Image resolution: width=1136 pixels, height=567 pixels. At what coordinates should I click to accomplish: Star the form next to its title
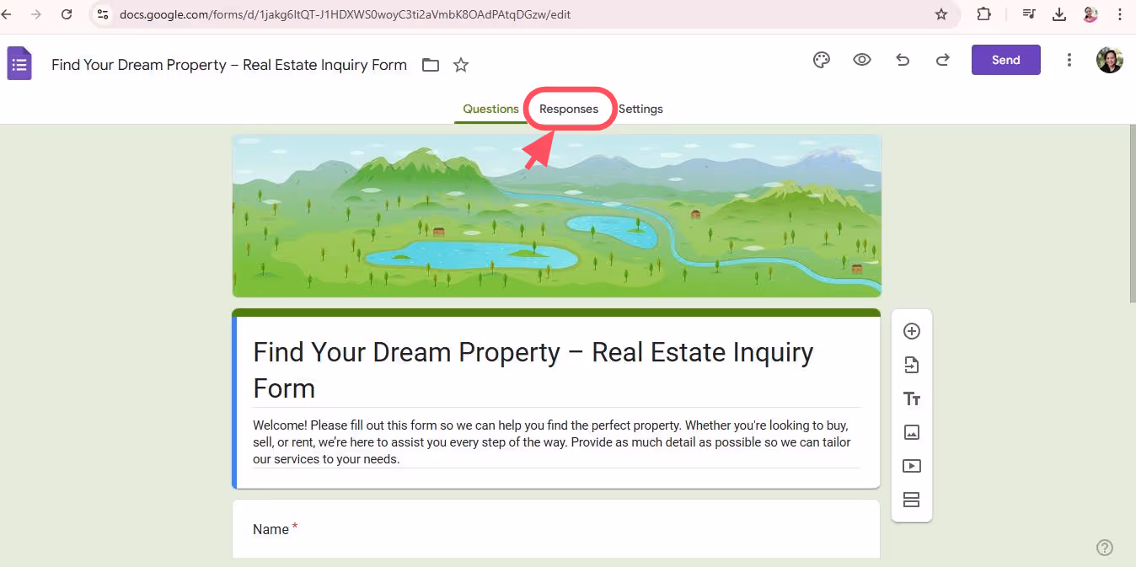tap(461, 65)
